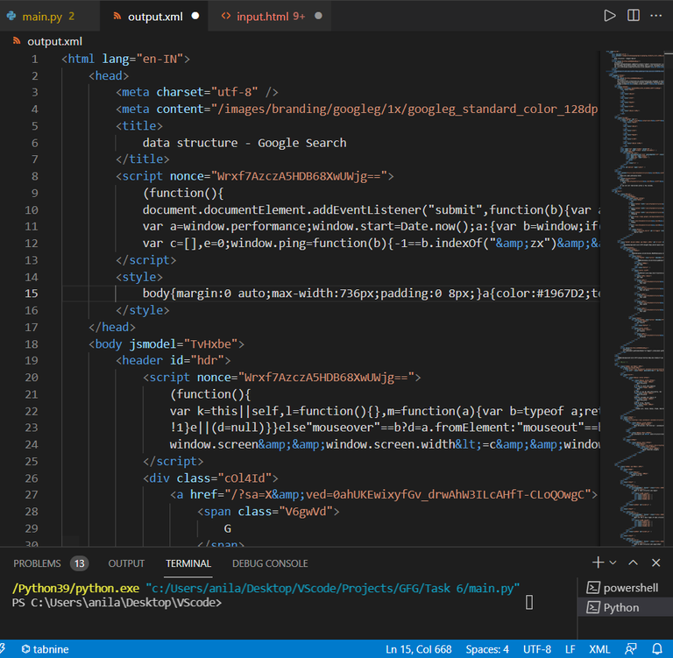
Task: Open the editor More Actions menu
Action: [655, 16]
